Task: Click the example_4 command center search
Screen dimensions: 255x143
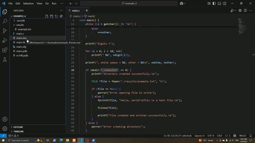Action: 129,4
